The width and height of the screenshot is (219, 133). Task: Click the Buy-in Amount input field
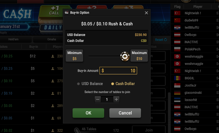[x=118, y=71]
